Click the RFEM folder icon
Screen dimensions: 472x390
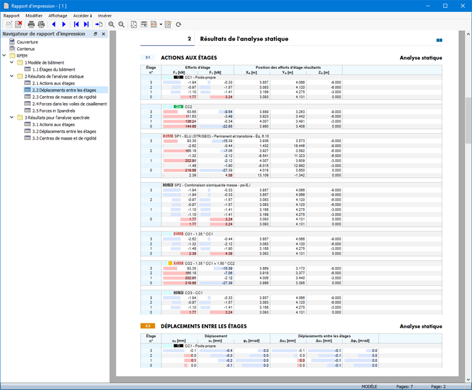point(12,56)
